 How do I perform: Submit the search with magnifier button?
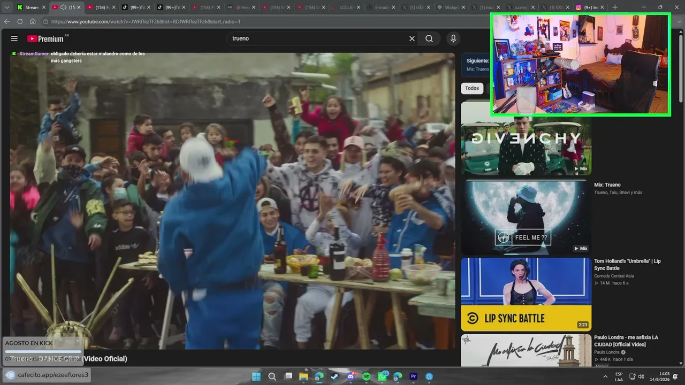(x=429, y=38)
